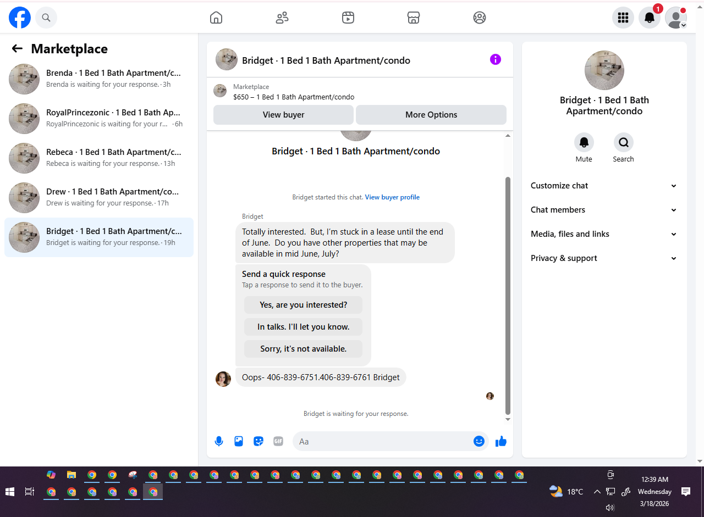Expand Chat members section
This screenshot has width=704, height=517.
click(604, 210)
